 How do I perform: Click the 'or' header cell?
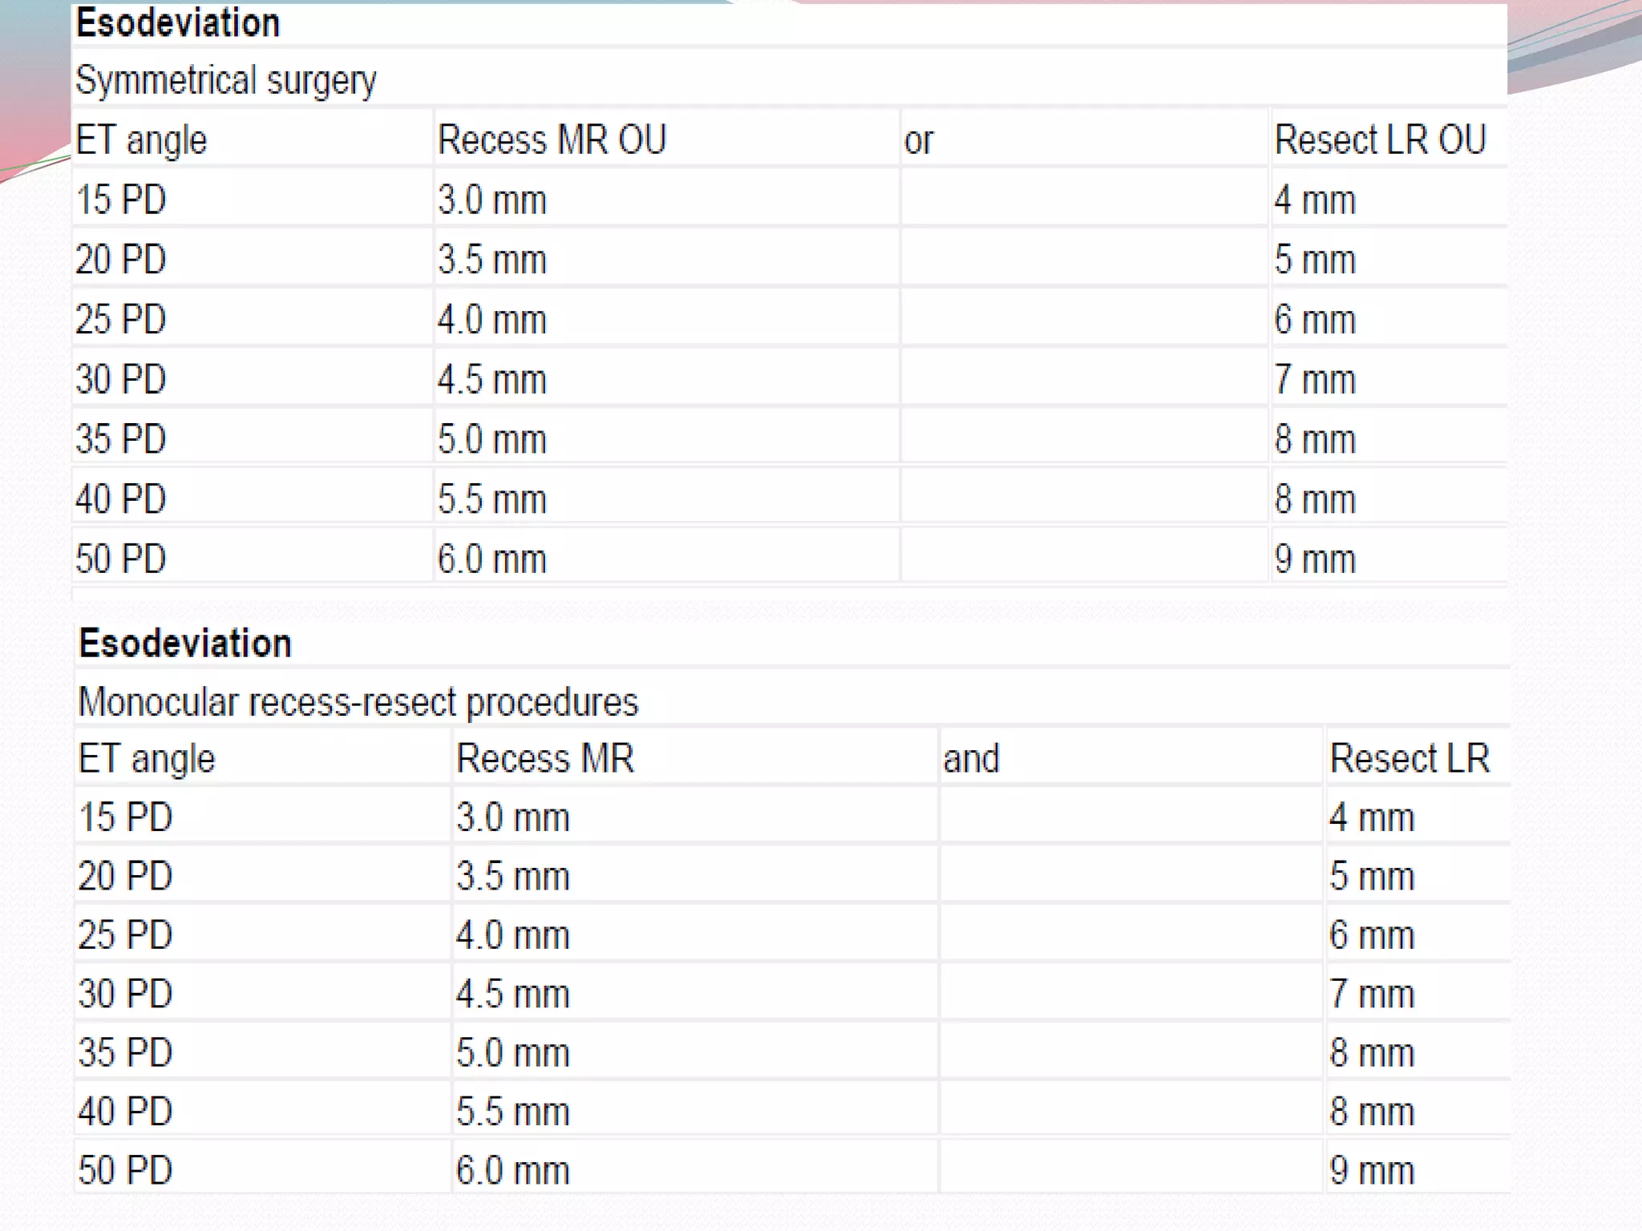[919, 141]
